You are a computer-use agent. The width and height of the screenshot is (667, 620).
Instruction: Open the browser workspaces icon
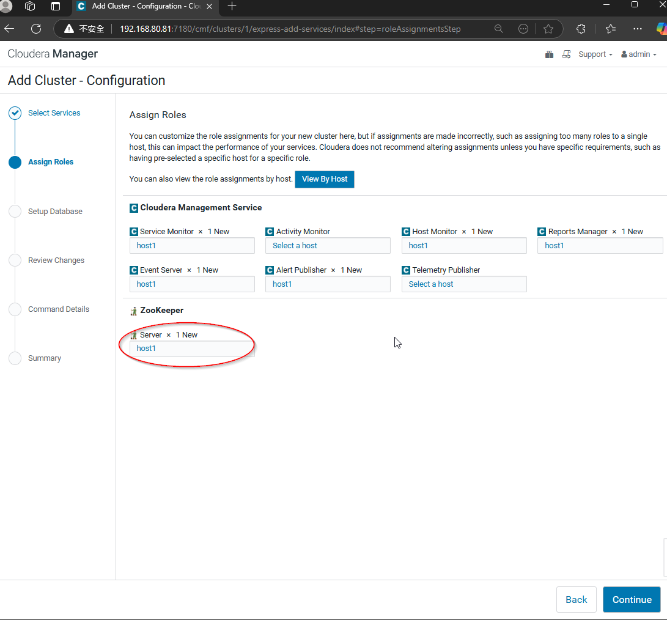[x=30, y=6]
